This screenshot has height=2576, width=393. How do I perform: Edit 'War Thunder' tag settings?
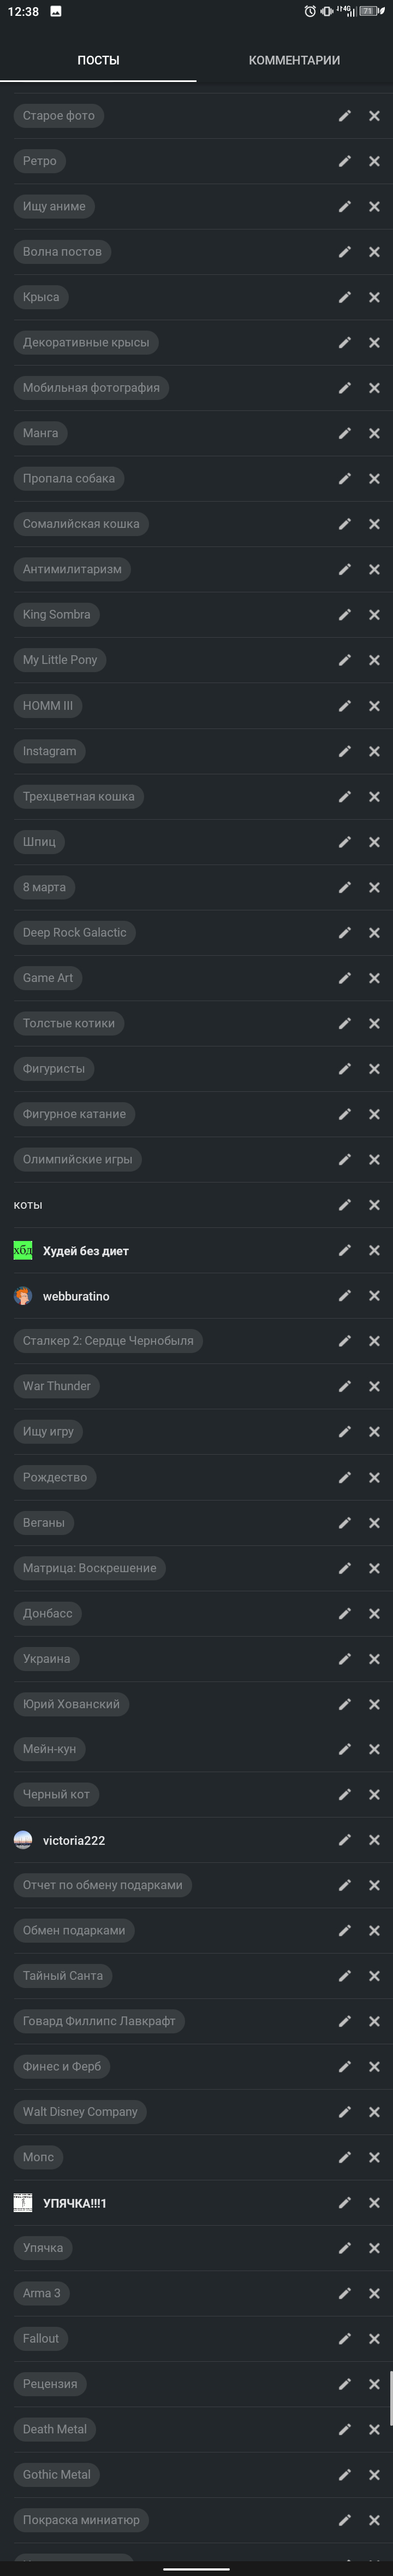click(x=345, y=1386)
